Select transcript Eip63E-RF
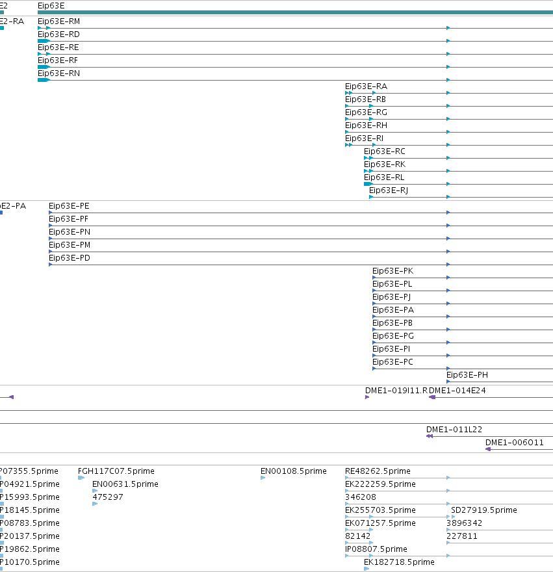This screenshot has height=572, width=553. click(x=58, y=60)
